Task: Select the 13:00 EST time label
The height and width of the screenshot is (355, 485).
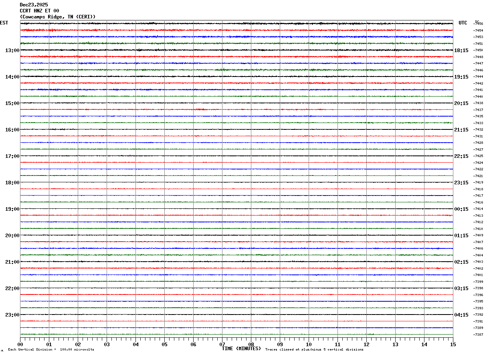Action: [12, 50]
